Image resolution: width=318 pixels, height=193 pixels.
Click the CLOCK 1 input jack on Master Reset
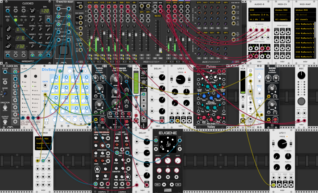[x=58, y=9]
